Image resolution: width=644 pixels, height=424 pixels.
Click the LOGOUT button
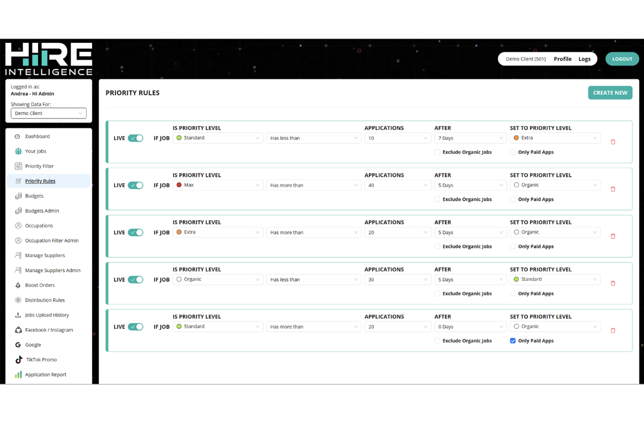click(x=622, y=59)
